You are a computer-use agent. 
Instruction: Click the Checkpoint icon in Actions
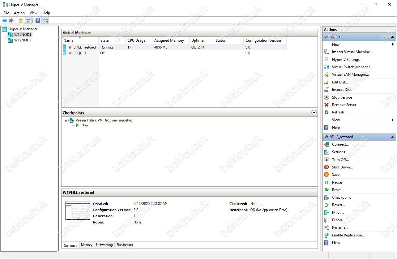pyautogui.click(x=326, y=197)
